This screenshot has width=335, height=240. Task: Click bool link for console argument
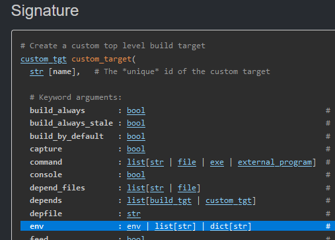point(136,175)
